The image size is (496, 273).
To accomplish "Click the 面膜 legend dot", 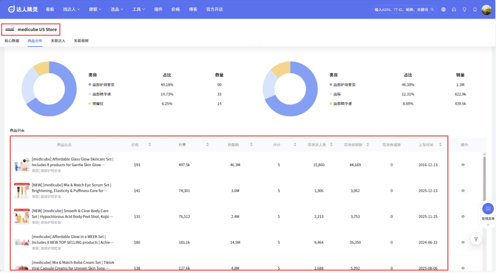I will 331,94.
